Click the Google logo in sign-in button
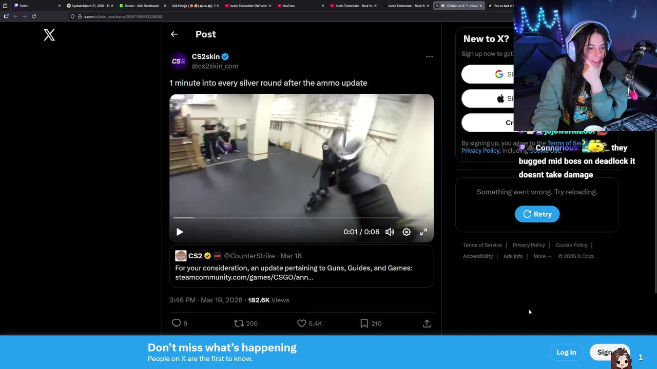This screenshot has height=369, width=657. tap(499, 74)
